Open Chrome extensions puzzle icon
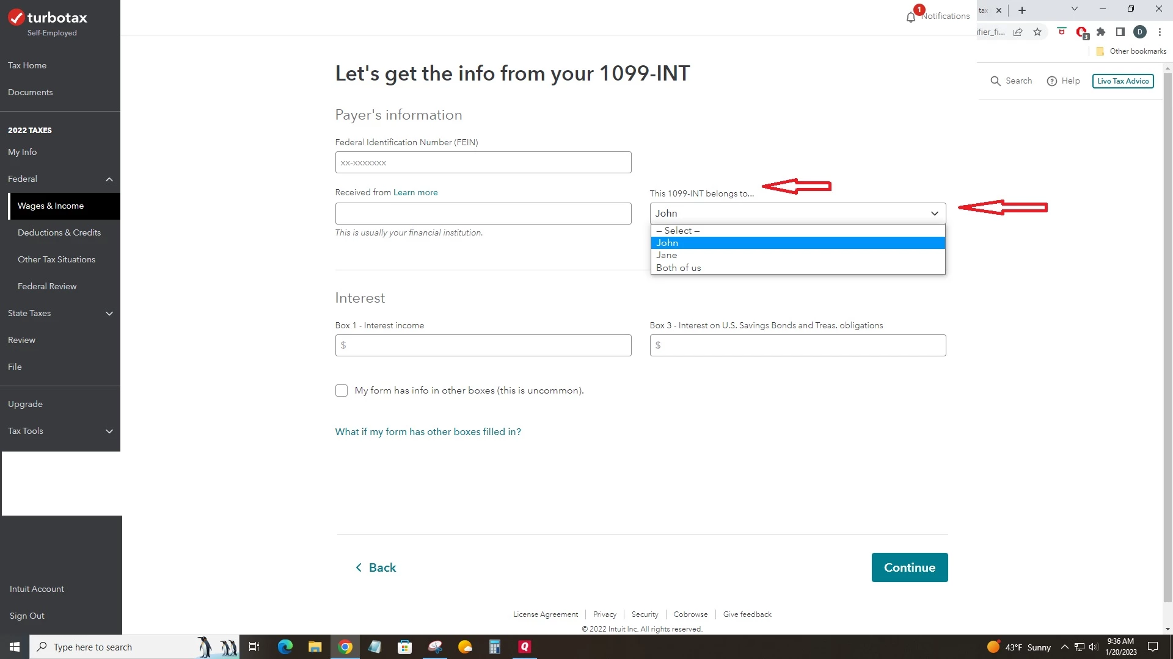1173x659 pixels. (1101, 32)
